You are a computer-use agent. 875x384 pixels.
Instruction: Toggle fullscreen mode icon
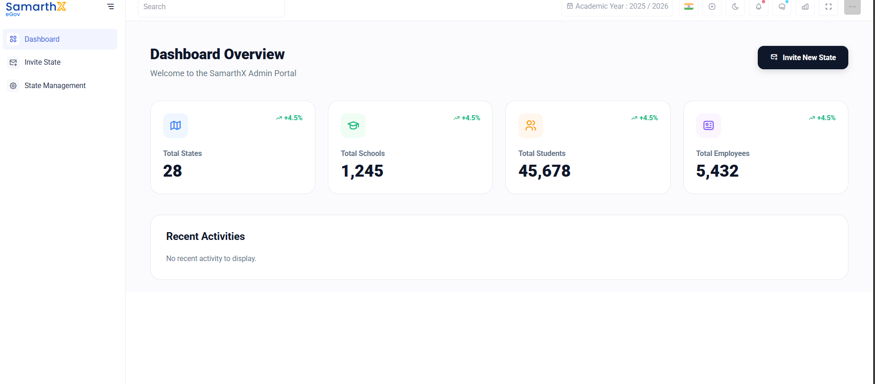(x=829, y=6)
